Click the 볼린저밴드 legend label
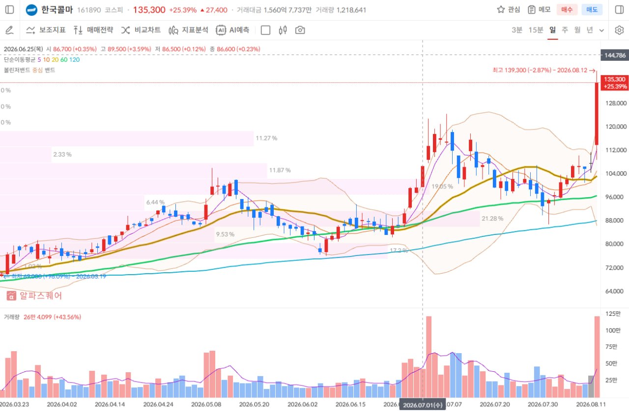This screenshot has height=411, width=629. (17, 70)
